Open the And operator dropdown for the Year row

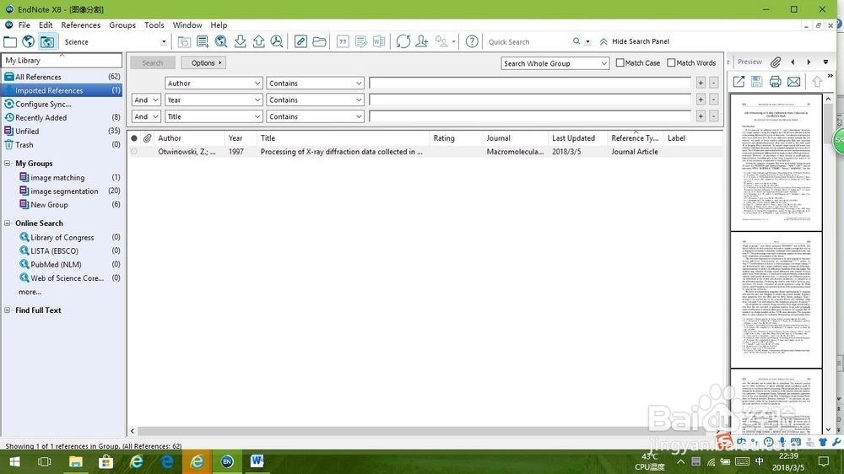click(146, 100)
